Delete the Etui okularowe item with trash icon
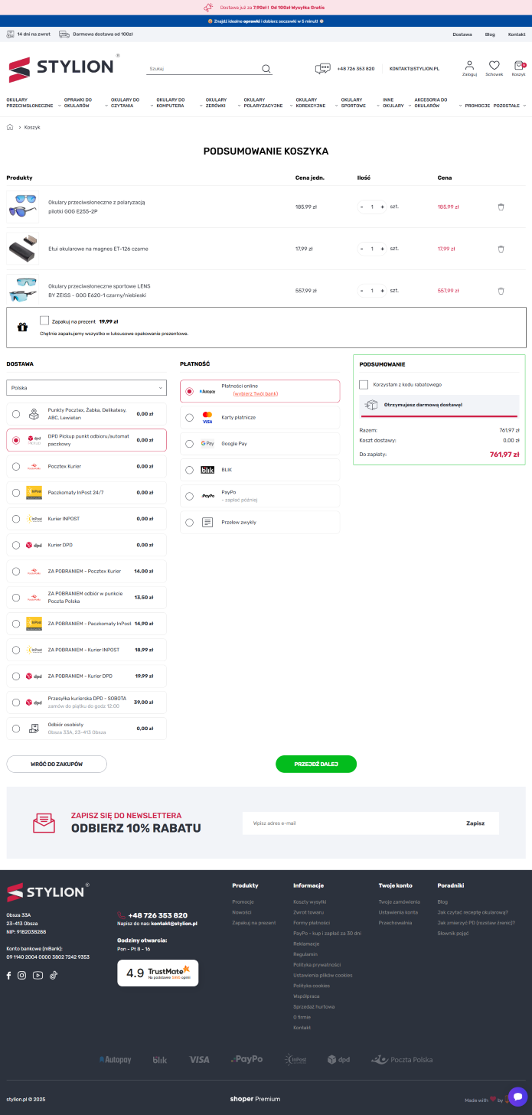This screenshot has height=1115, width=532. [501, 249]
